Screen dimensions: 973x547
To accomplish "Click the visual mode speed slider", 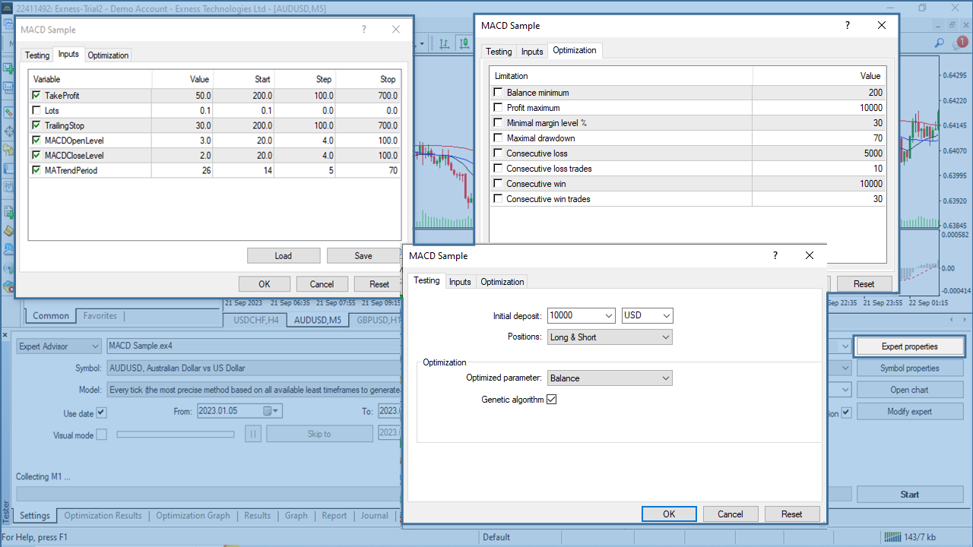I will coord(176,434).
